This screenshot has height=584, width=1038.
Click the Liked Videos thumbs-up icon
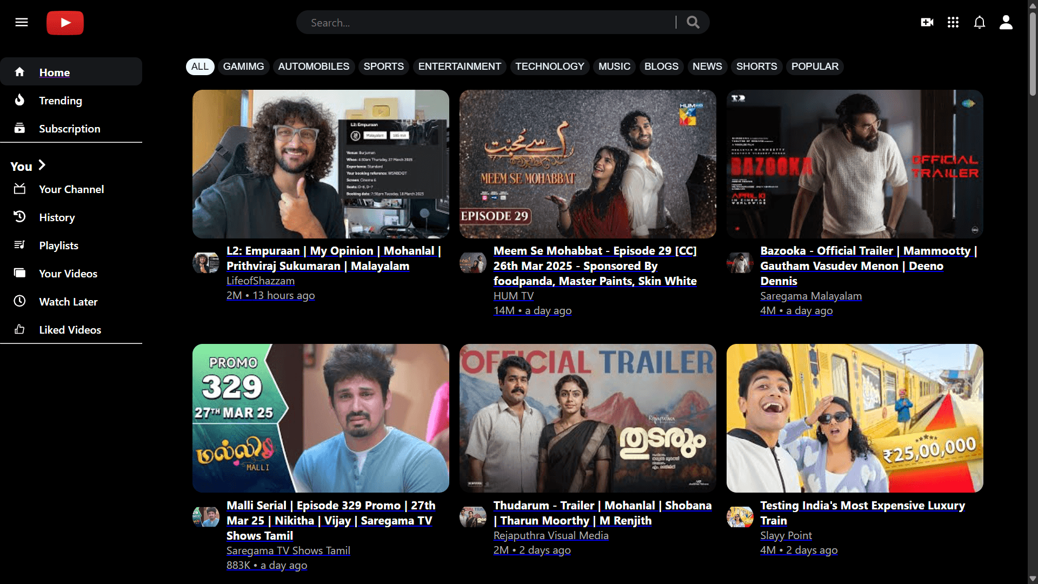[x=19, y=329]
